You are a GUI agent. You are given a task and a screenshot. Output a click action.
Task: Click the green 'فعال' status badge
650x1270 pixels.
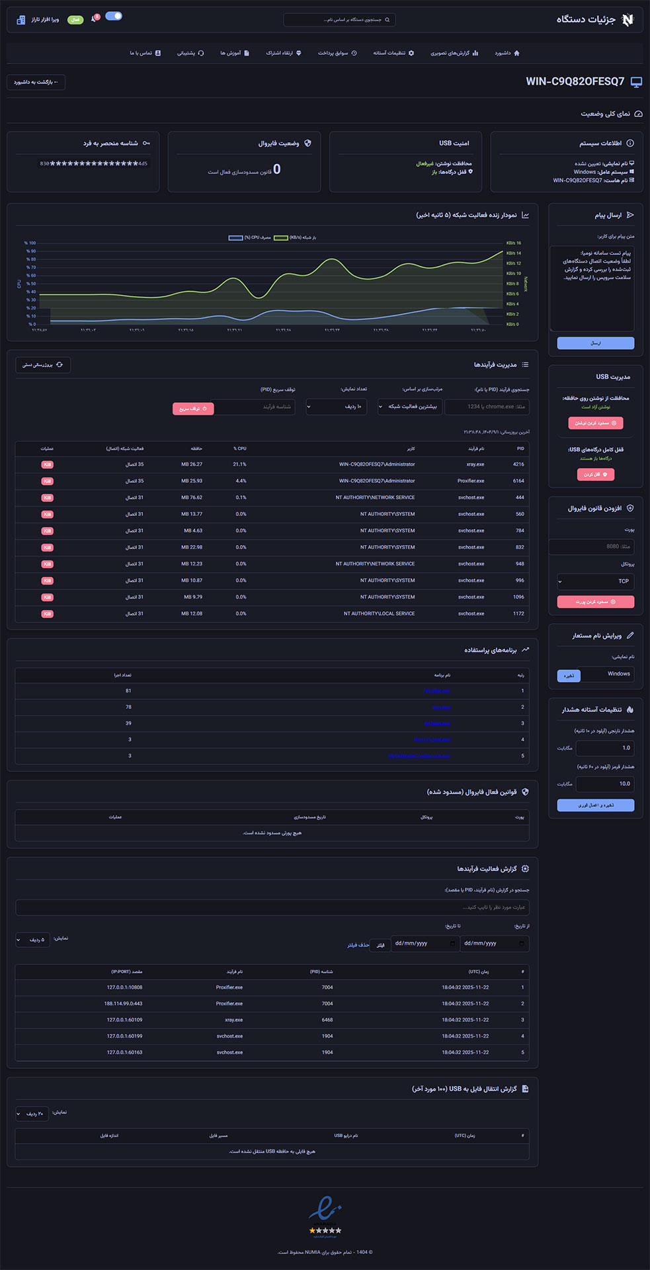[75, 20]
